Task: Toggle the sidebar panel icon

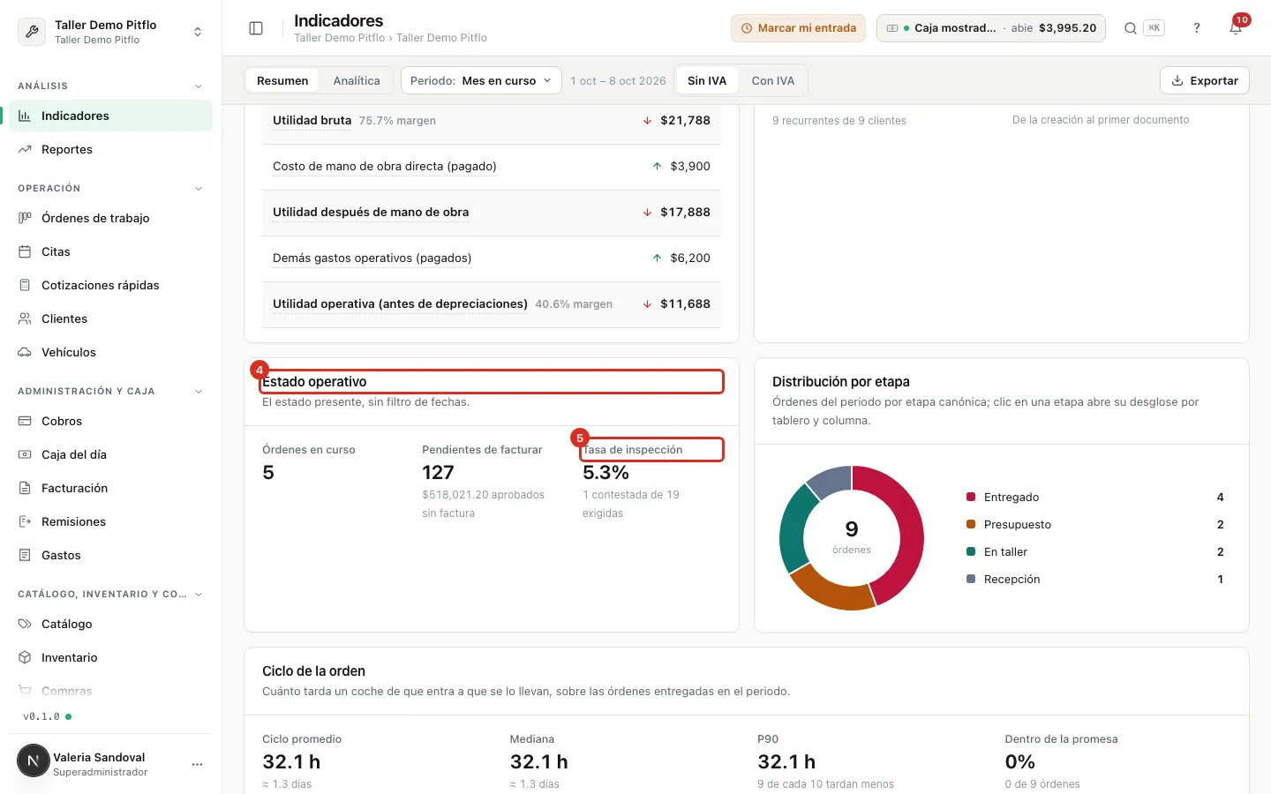Action: (256, 28)
